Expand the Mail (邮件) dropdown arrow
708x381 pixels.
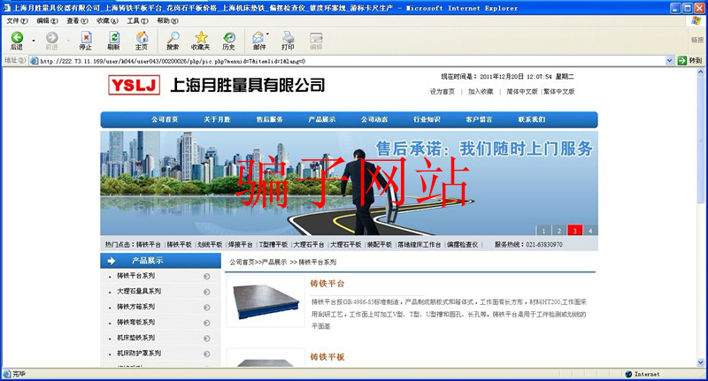[271, 40]
